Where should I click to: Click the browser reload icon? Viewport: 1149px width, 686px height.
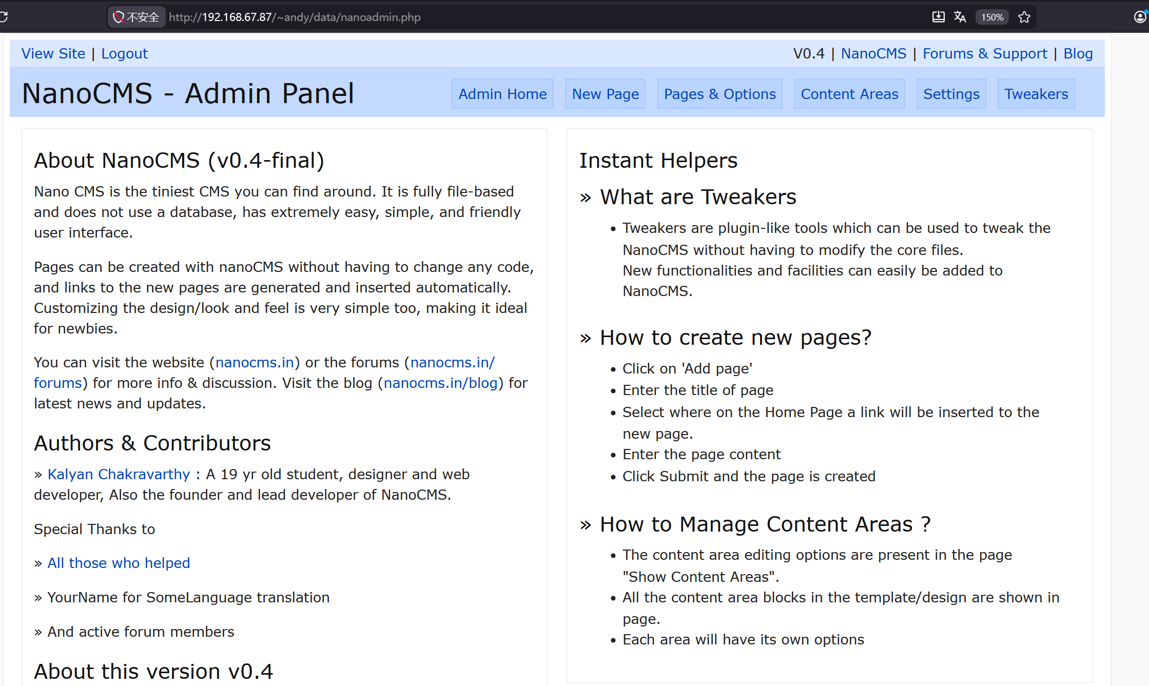(x=3, y=17)
